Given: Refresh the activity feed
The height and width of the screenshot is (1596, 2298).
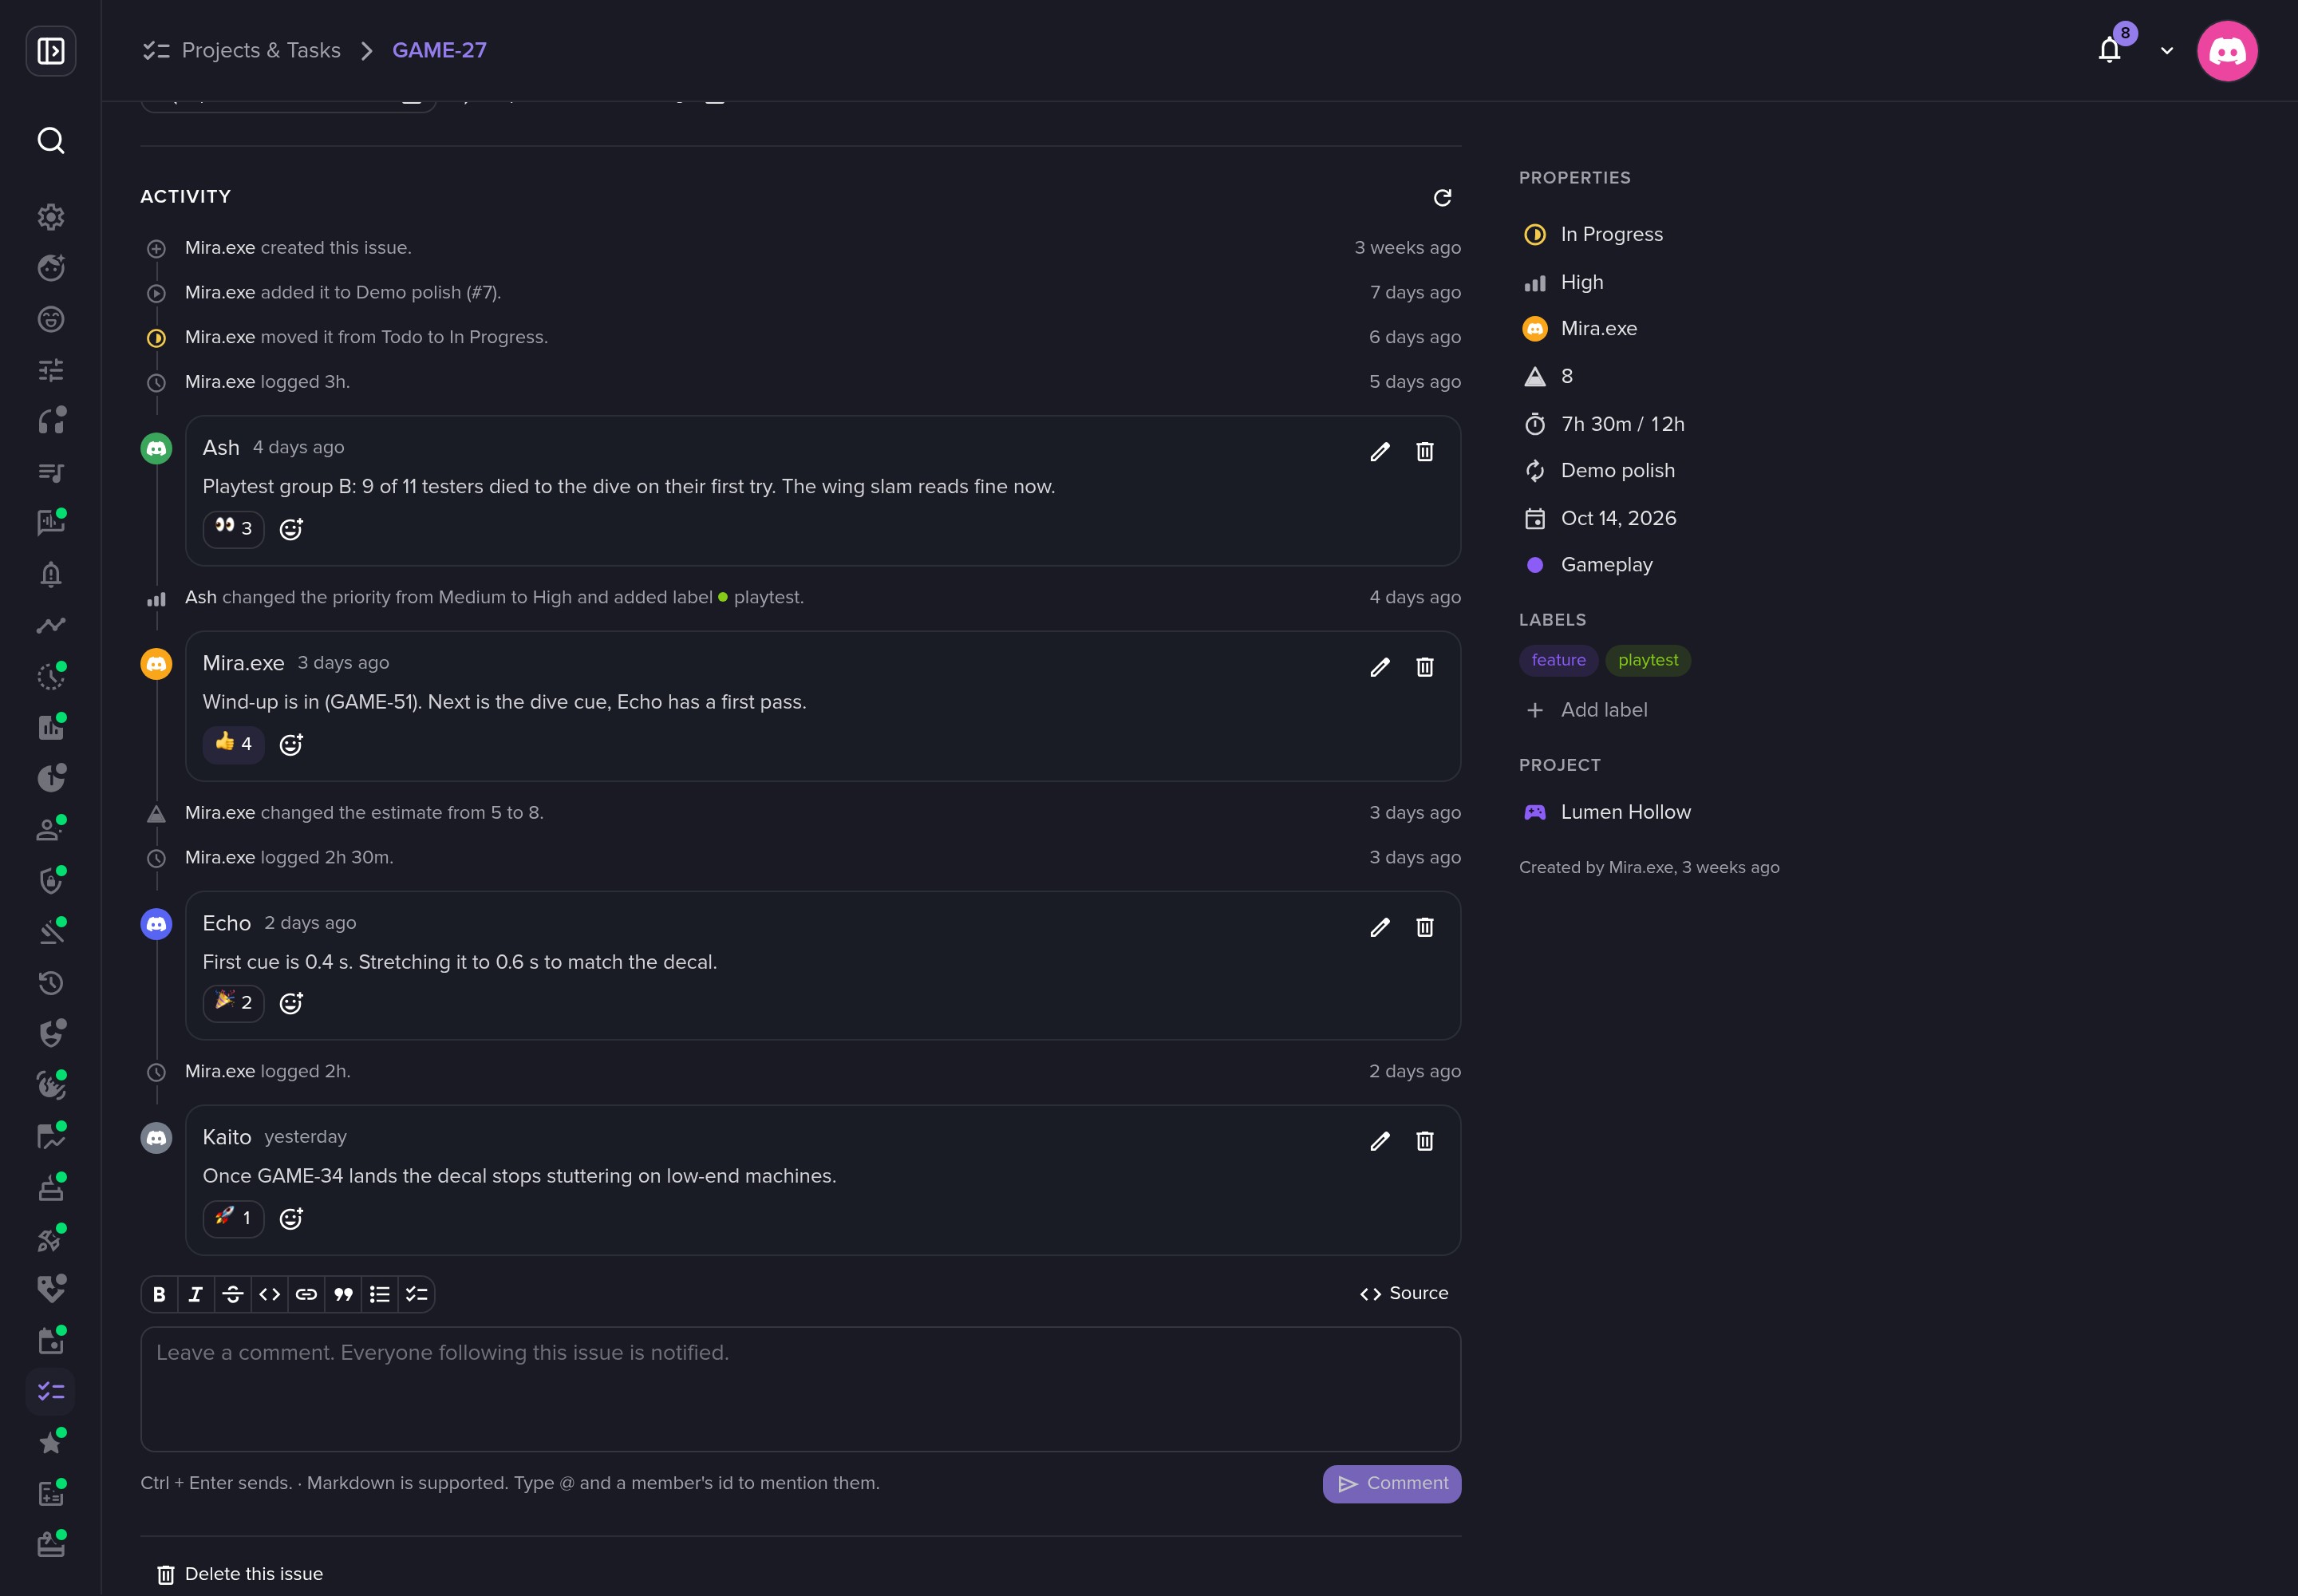Looking at the screenshot, I should coord(1441,197).
